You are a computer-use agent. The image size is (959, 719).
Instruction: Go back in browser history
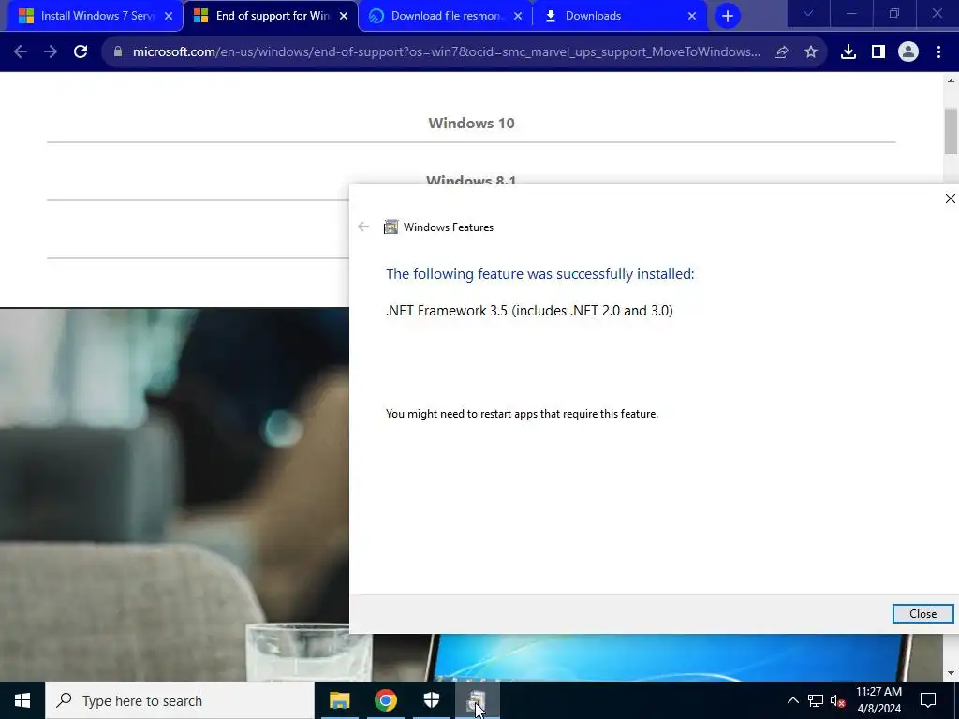pos(21,52)
